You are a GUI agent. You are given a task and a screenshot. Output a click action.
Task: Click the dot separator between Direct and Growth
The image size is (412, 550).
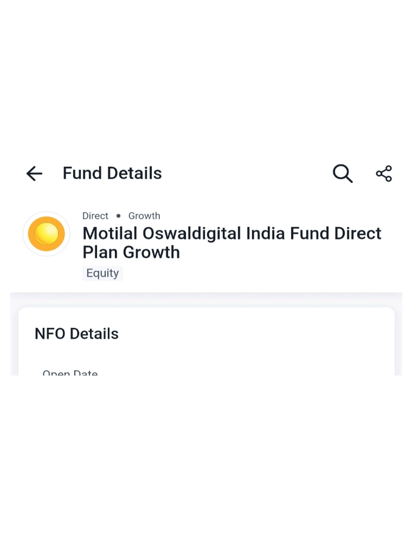pyautogui.click(x=119, y=216)
